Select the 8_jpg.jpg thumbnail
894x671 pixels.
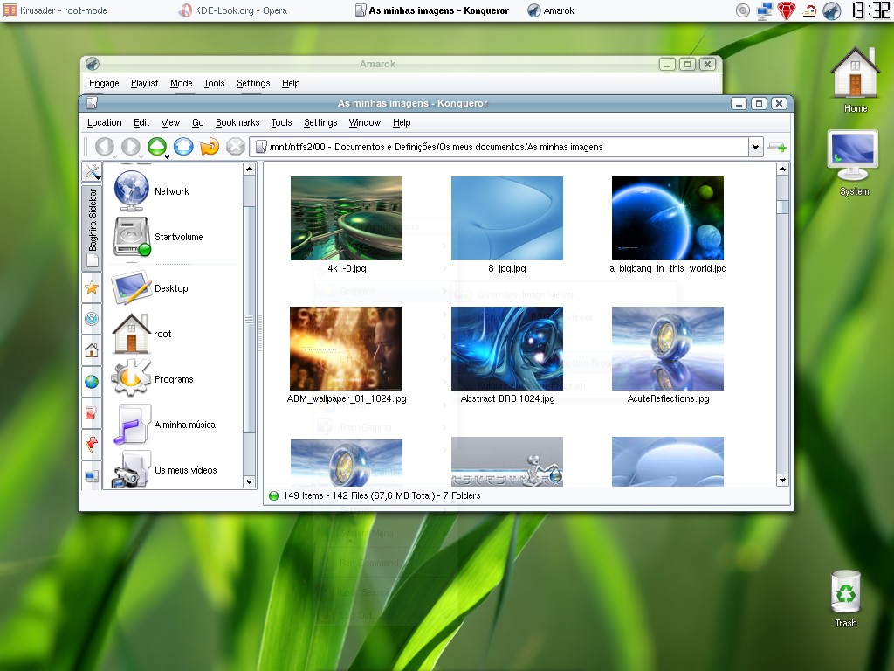[x=507, y=218]
